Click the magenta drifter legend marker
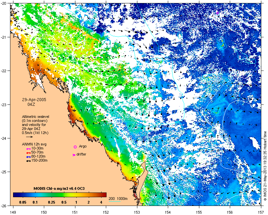 point(74,155)
